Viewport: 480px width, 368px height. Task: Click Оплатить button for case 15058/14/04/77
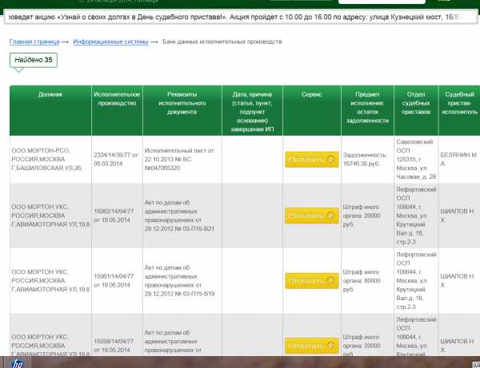(x=312, y=346)
